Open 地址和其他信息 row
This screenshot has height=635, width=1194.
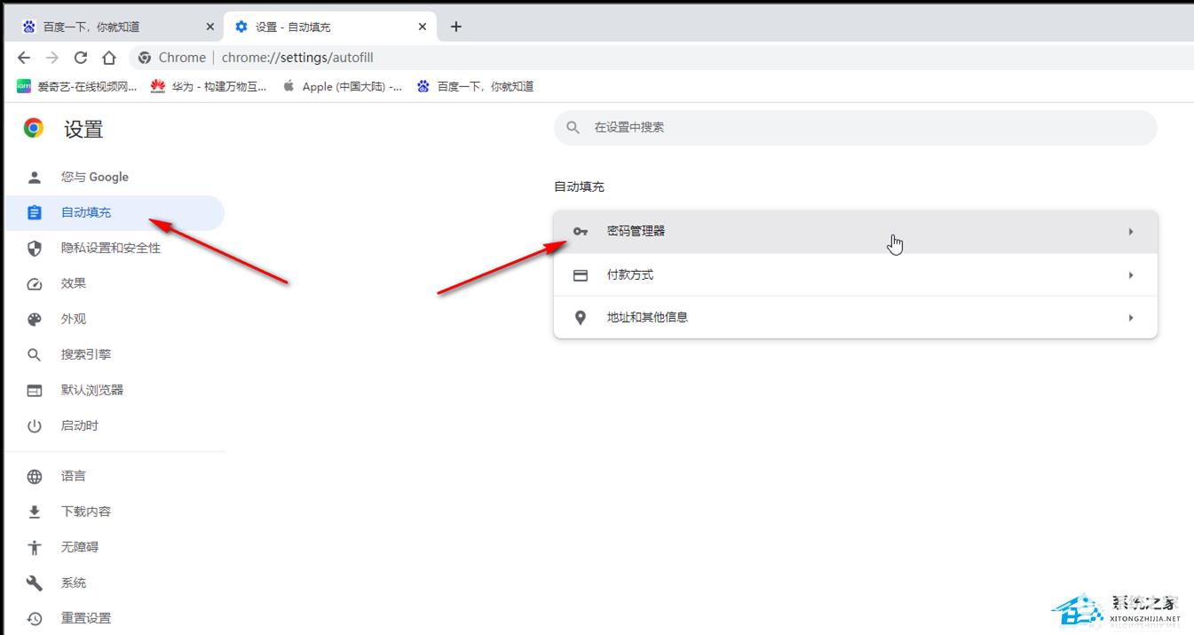pyautogui.click(x=856, y=318)
